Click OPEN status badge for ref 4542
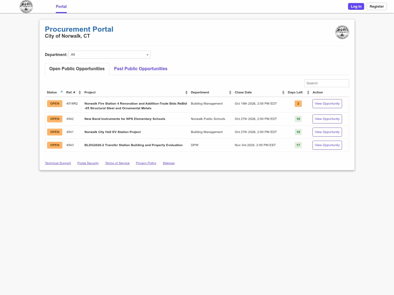Screen dimensions: 394x295 [55, 119]
